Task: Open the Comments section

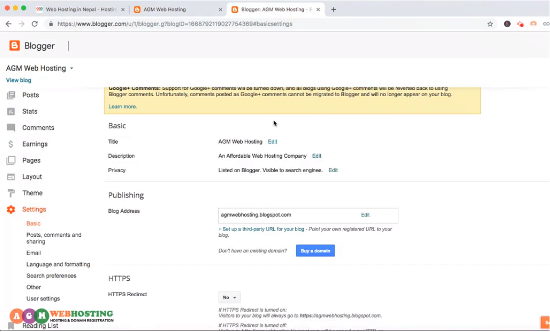Action: click(37, 127)
